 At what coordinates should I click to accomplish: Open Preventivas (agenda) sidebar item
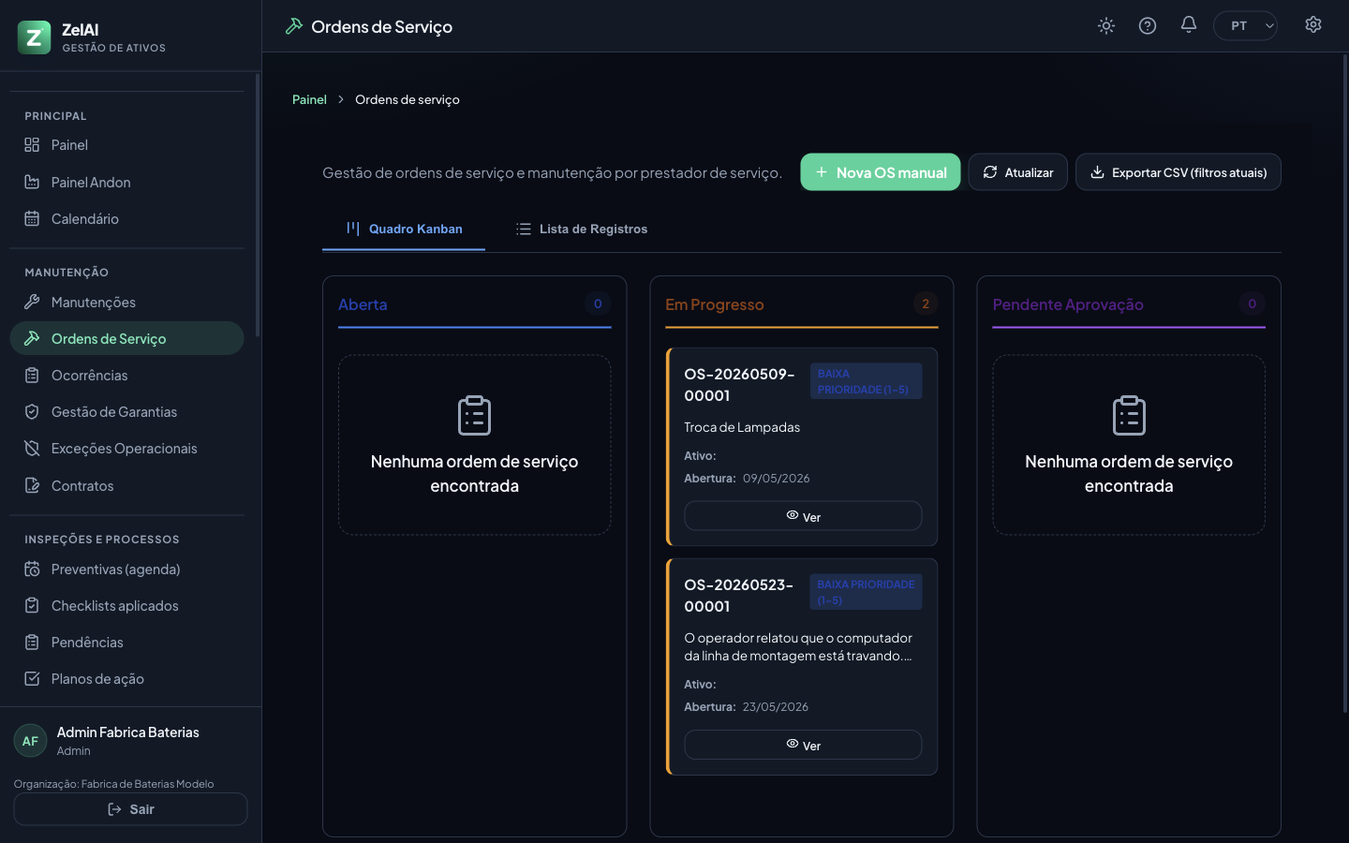(126, 569)
